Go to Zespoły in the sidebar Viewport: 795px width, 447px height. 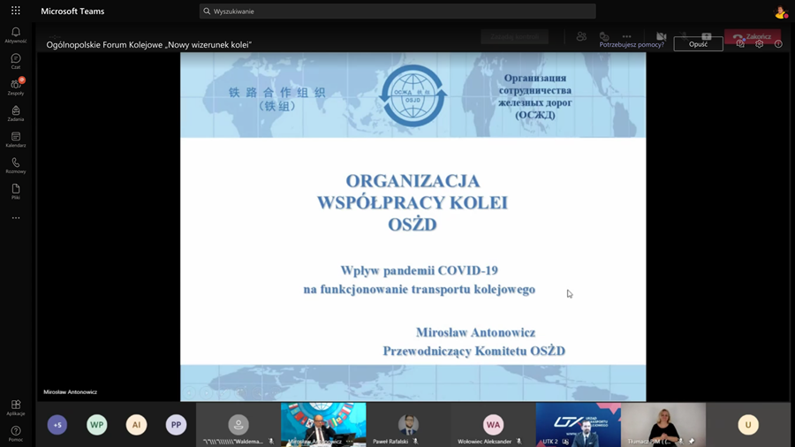click(16, 87)
